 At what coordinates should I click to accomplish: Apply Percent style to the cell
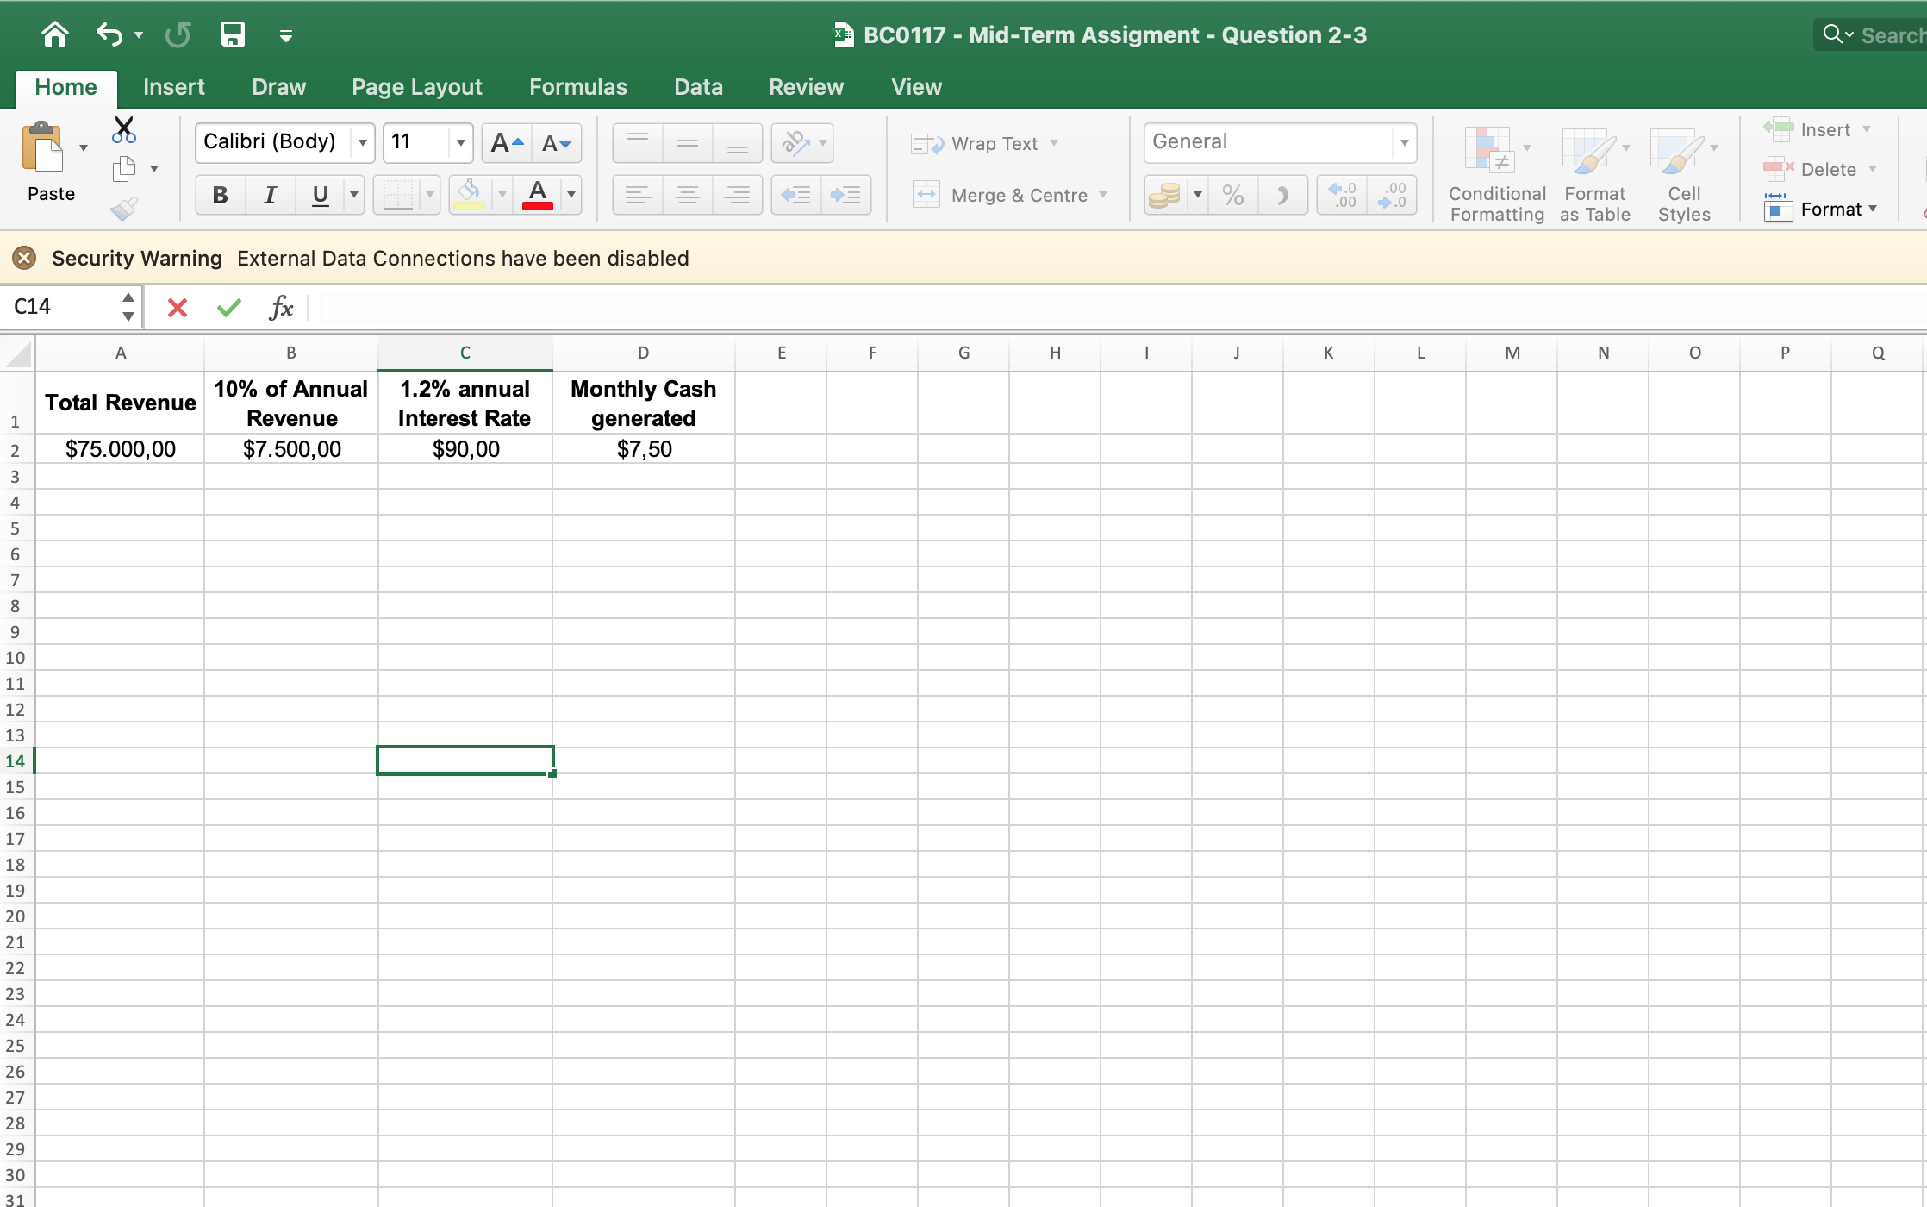click(x=1233, y=195)
